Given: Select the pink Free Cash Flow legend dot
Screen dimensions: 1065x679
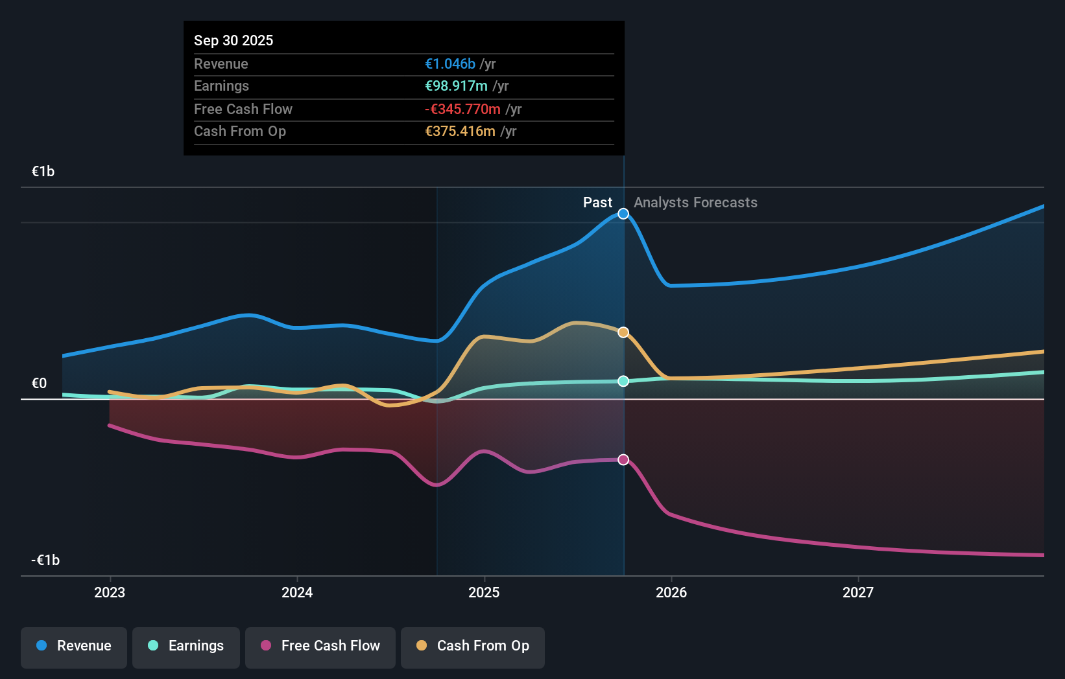Looking at the screenshot, I should (x=266, y=646).
